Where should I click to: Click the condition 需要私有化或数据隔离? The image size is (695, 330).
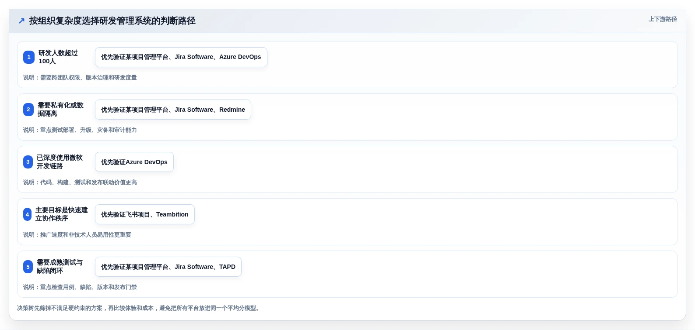(x=60, y=110)
